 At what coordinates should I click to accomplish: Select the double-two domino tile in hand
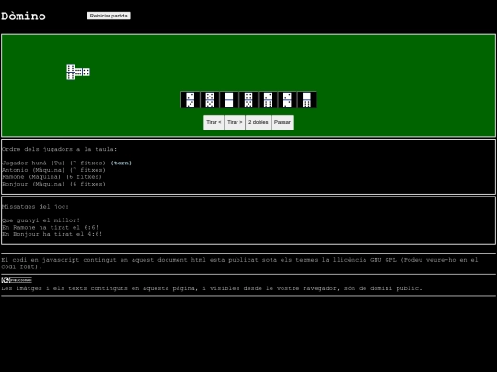(x=287, y=100)
